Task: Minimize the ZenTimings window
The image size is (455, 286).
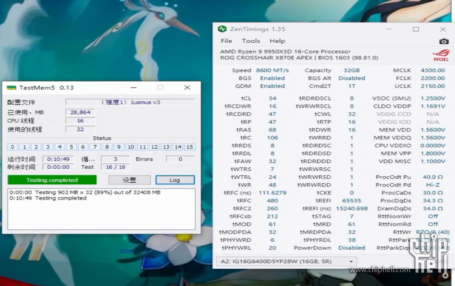Action: [389, 29]
